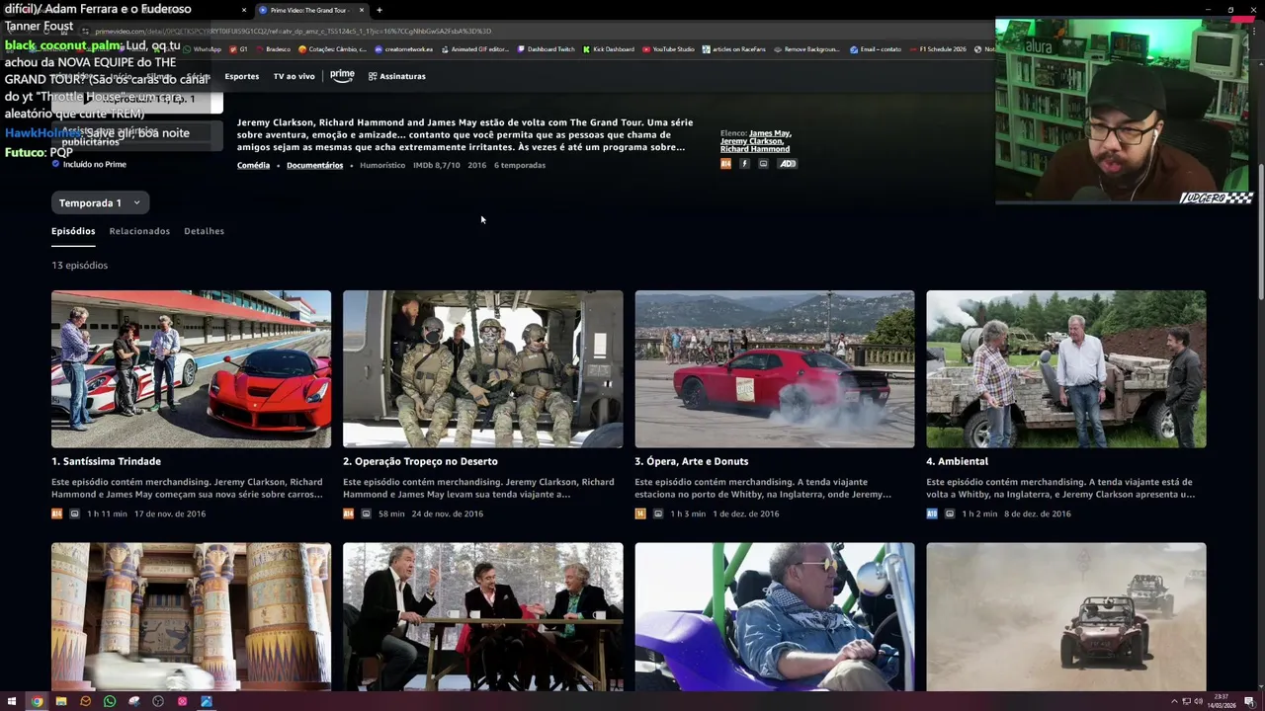Open the Esportes menu item

pyautogui.click(x=241, y=76)
